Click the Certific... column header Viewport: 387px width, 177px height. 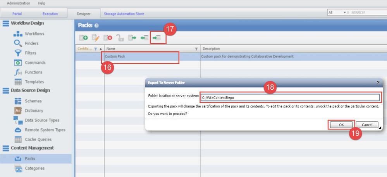89,49
